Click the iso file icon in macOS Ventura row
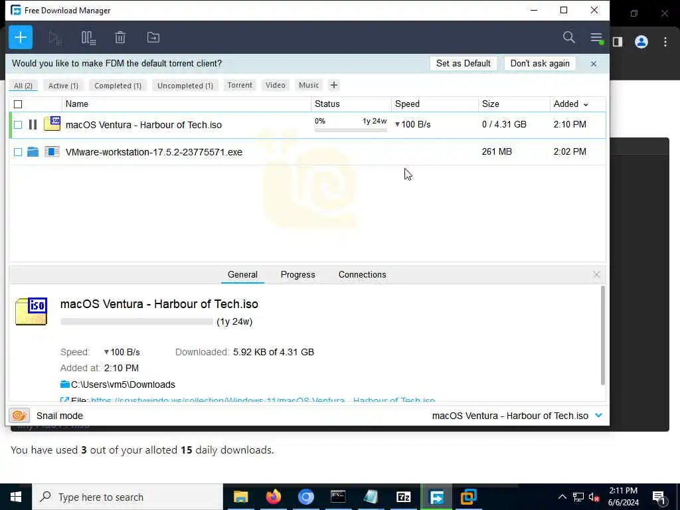The image size is (680, 510). [52, 124]
